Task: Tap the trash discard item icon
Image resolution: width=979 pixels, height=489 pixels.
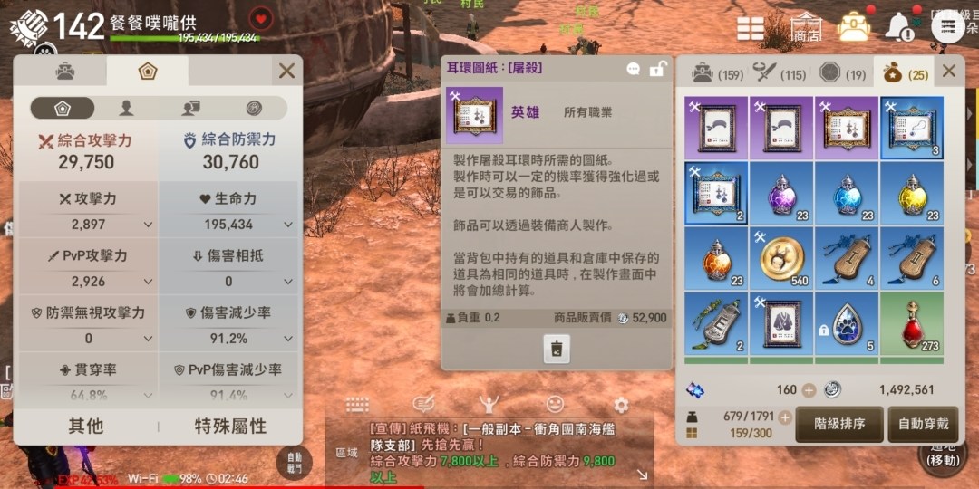Action: click(x=557, y=348)
